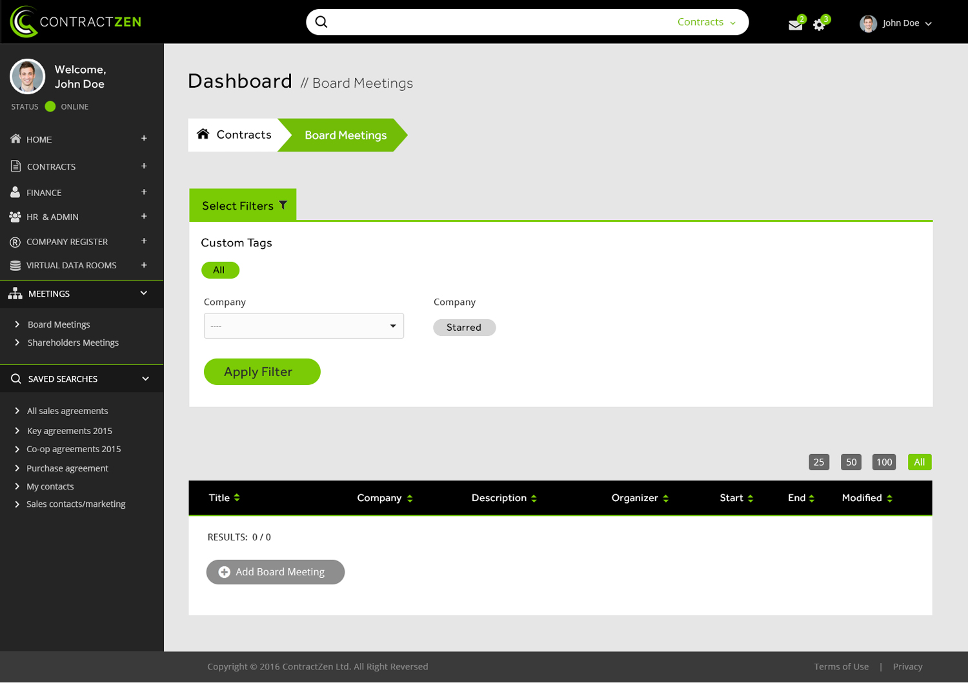This screenshot has height=683, width=968.
Task: Click the Finance person icon
Action: pos(15,192)
